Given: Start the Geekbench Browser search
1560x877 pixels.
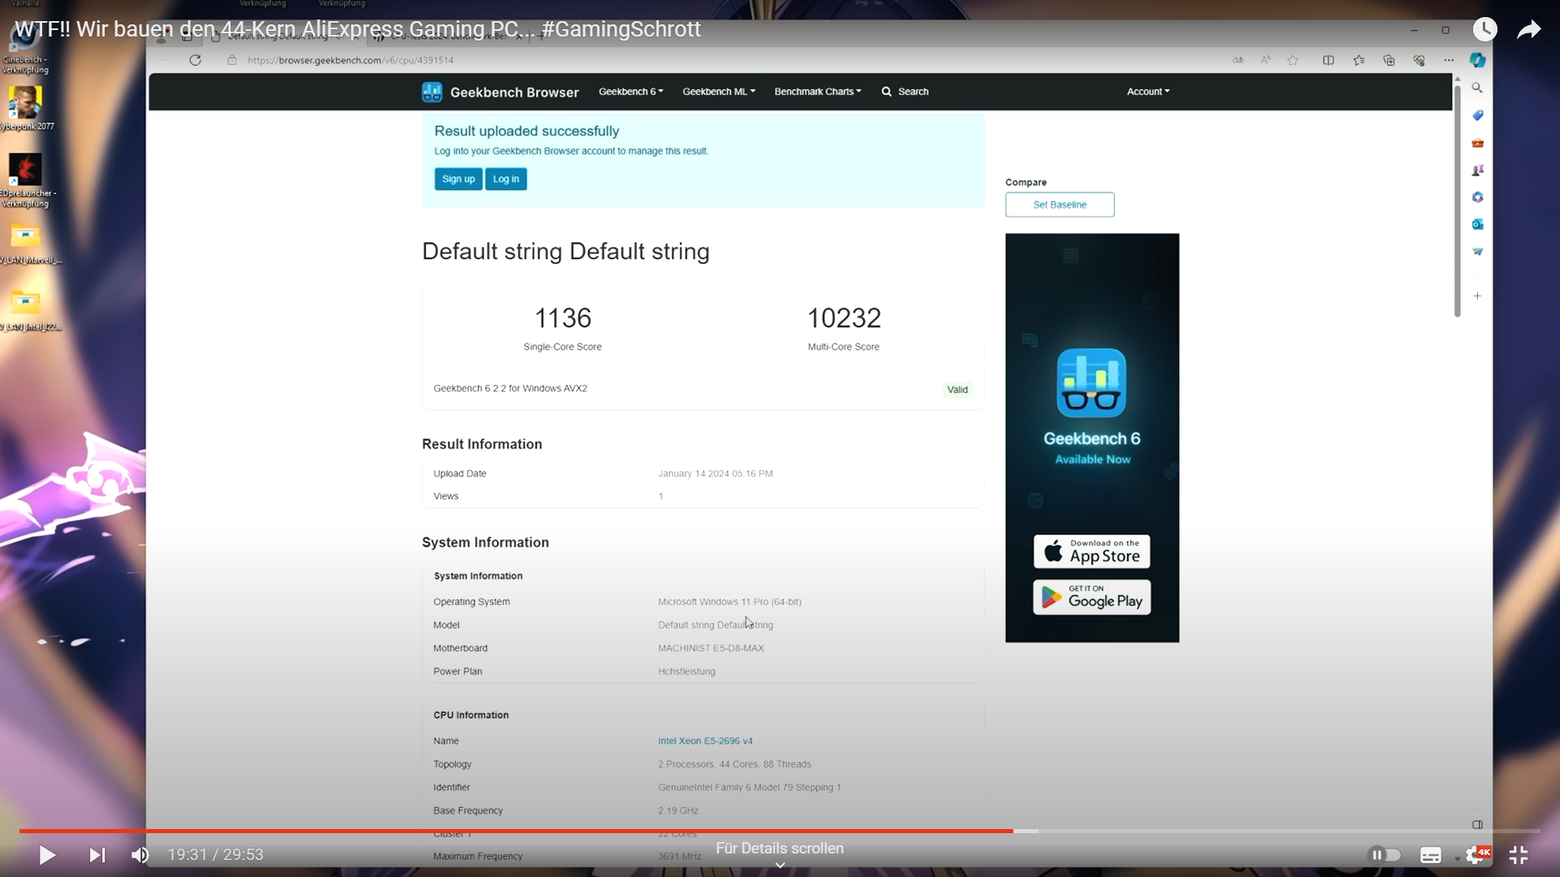Looking at the screenshot, I should pyautogui.click(x=905, y=91).
